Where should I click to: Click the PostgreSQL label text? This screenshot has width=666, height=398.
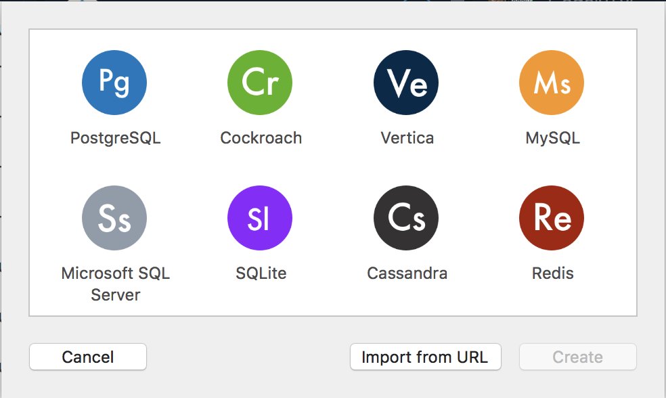pos(115,139)
